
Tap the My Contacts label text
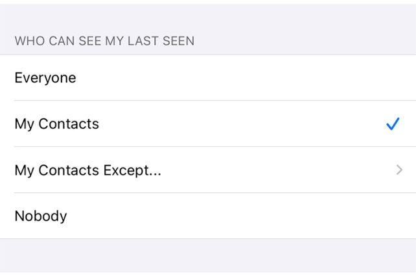(x=57, y=124)
